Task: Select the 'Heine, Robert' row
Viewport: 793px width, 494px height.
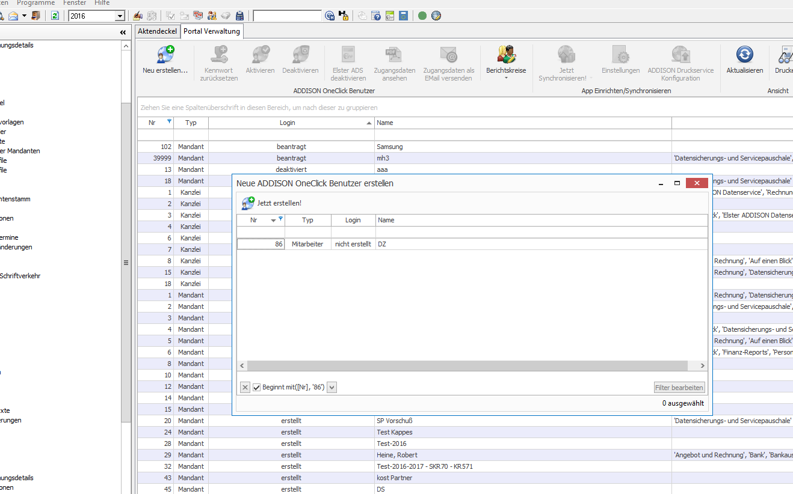Action: point(464,455)
